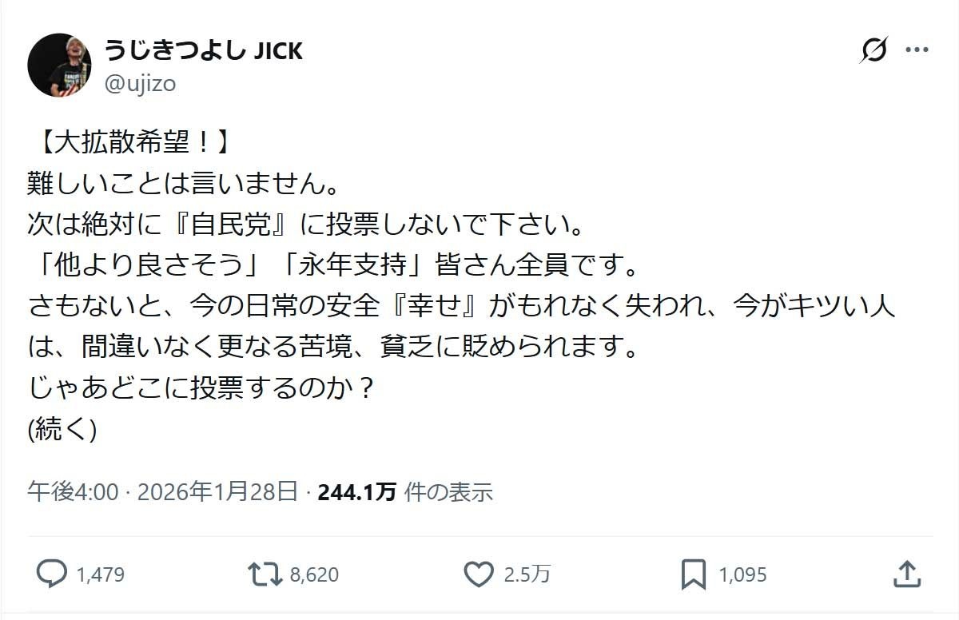Open the Grok slashed-circle icon
This screenshot has width=959, height=620.
pos(873,50)
